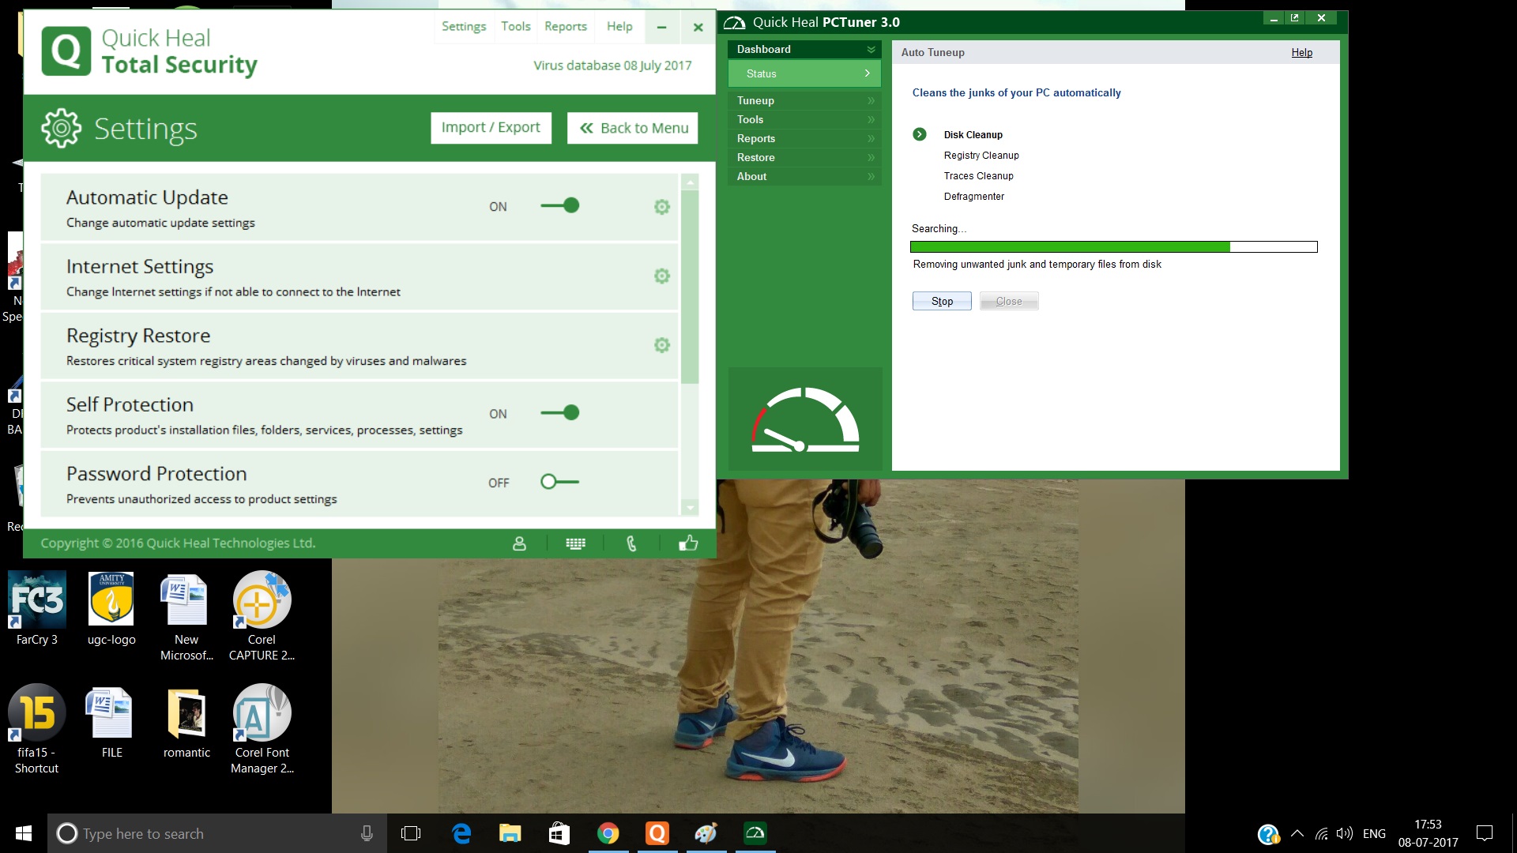1517x853 pixels.
Task: Click the disabled Close button in PCTuner
Action: [x=1009, y=301]
